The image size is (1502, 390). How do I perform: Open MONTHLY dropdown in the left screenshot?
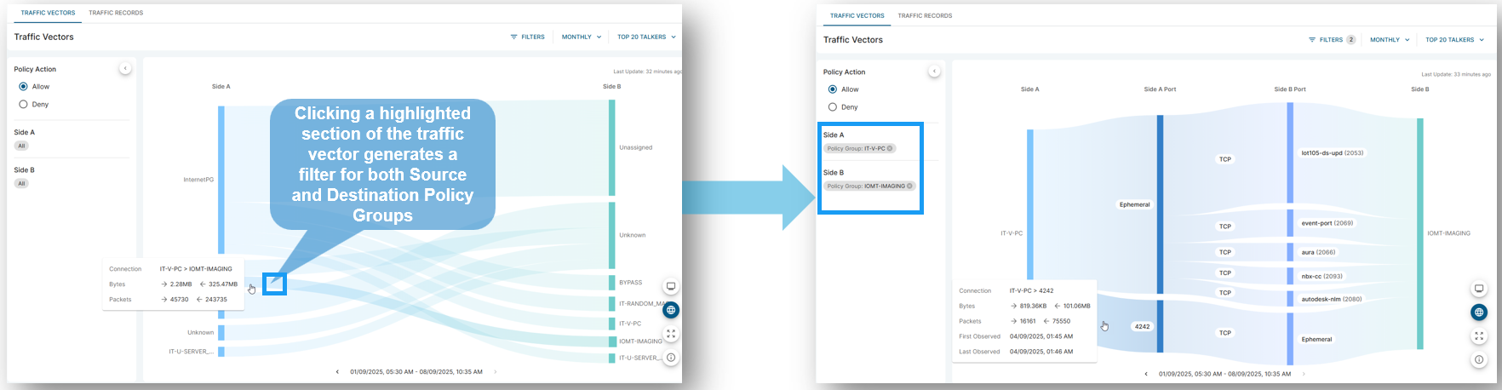(581, 37)
